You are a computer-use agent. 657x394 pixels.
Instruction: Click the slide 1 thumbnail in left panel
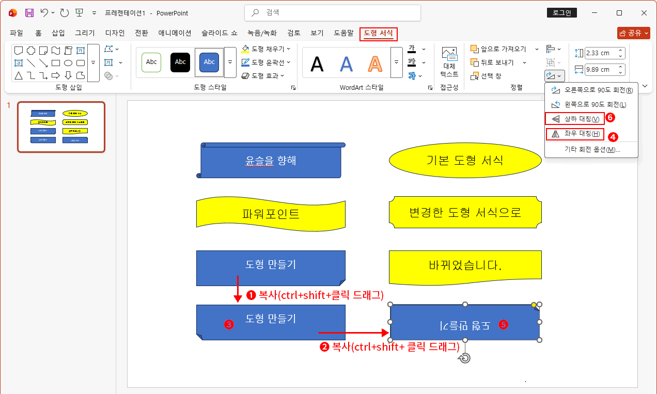pos(60,127)
